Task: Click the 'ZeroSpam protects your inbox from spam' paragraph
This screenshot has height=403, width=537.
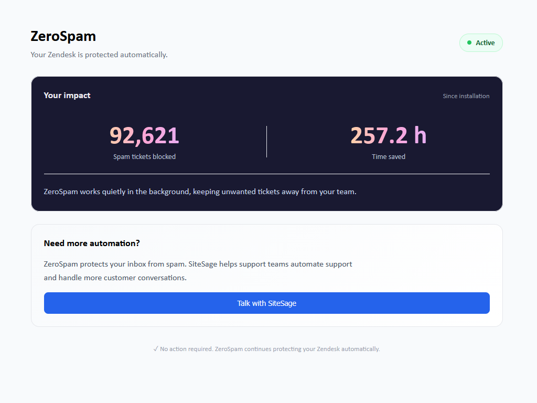Action: pos(198,271)
